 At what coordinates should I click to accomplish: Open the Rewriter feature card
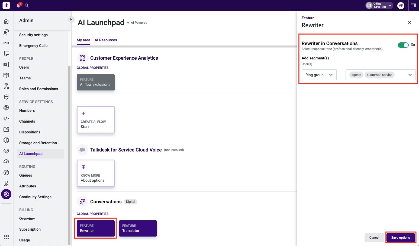point(96,228)
